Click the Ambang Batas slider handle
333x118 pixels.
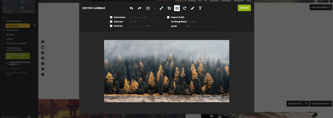194,22
